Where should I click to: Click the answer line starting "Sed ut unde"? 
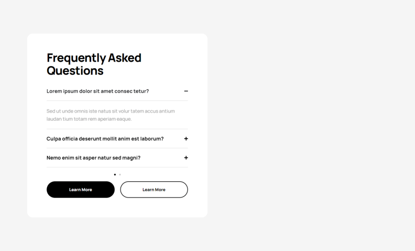(110, 111)
